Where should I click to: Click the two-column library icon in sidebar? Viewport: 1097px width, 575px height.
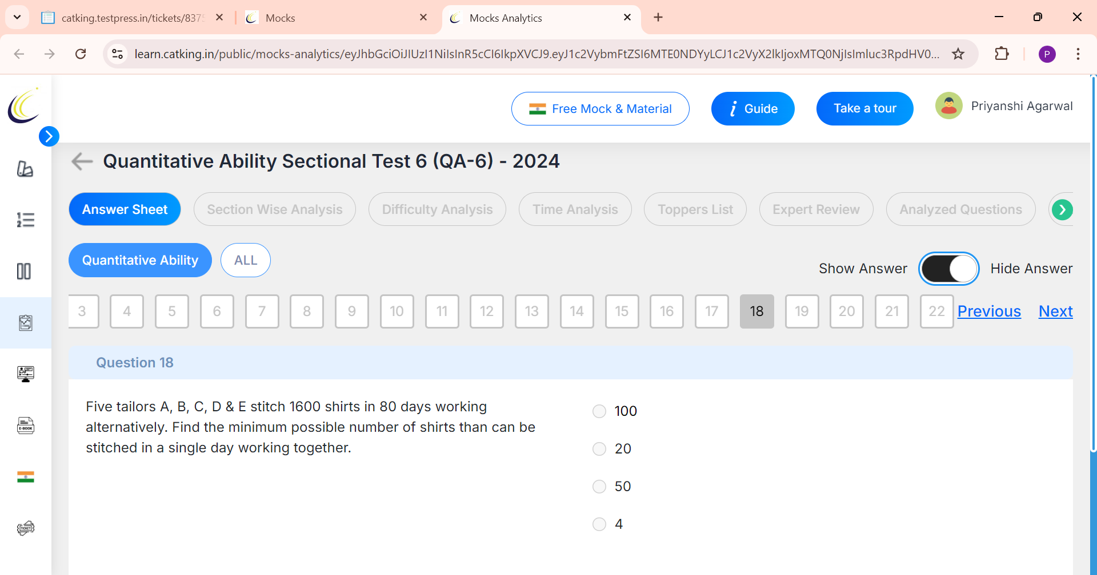[24, 271]
